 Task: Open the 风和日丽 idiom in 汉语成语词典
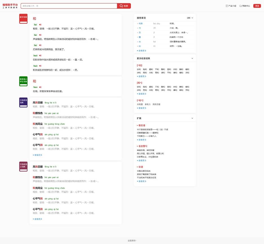pyautogui.click(x=38, y=103)
